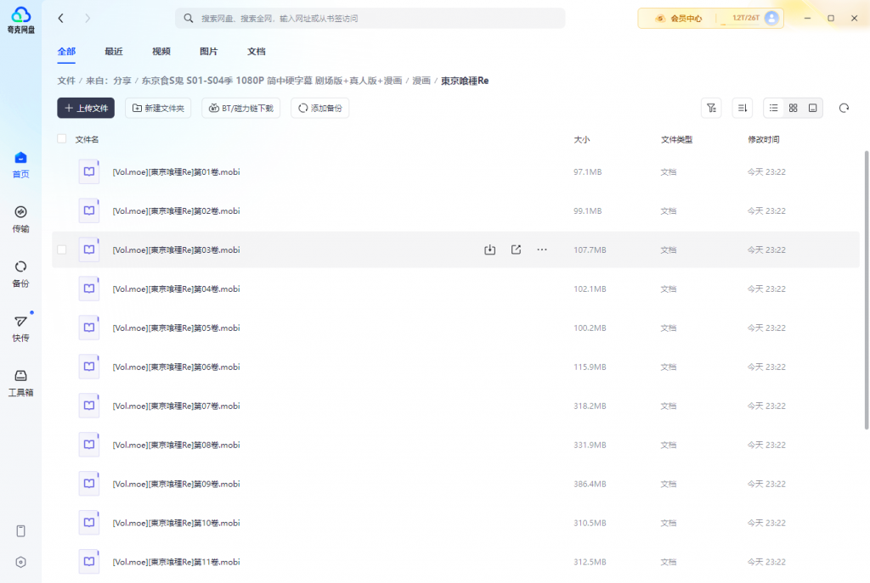
Task: Click the 386.4MB size cell
Action: (590, 484)
